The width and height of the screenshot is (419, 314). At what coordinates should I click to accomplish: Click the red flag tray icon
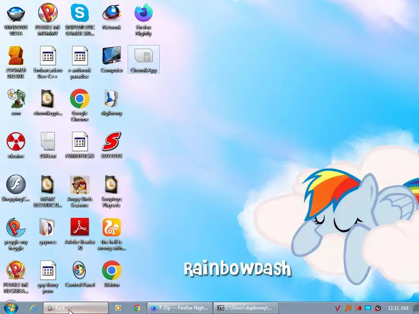click(358, 308)
